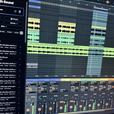Click track 1 volume fader handle
Image resolution: width=114 pixels, height=114 pixels.
(31, 105)
